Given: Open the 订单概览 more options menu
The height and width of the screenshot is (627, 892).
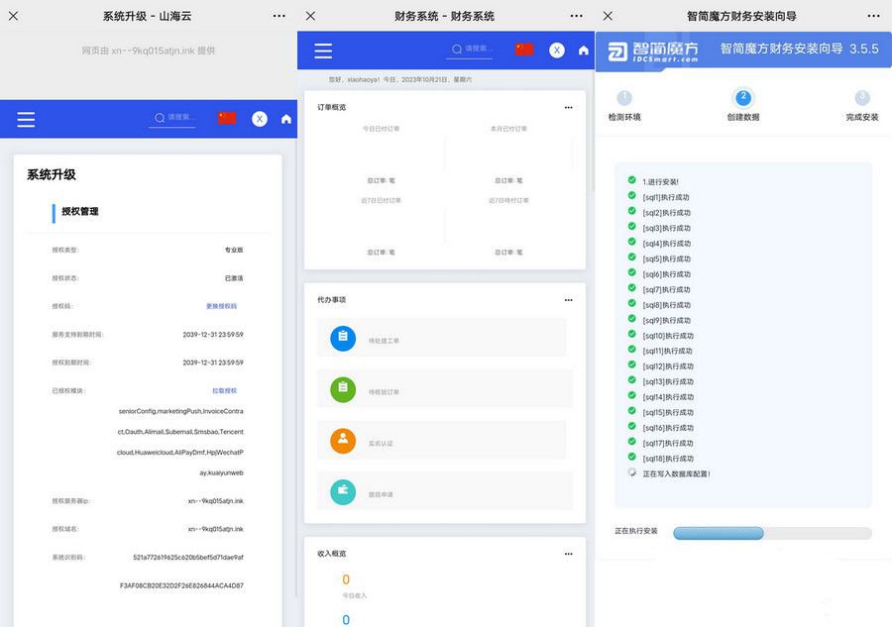Looking at the screenshot, I should point(568,107).
